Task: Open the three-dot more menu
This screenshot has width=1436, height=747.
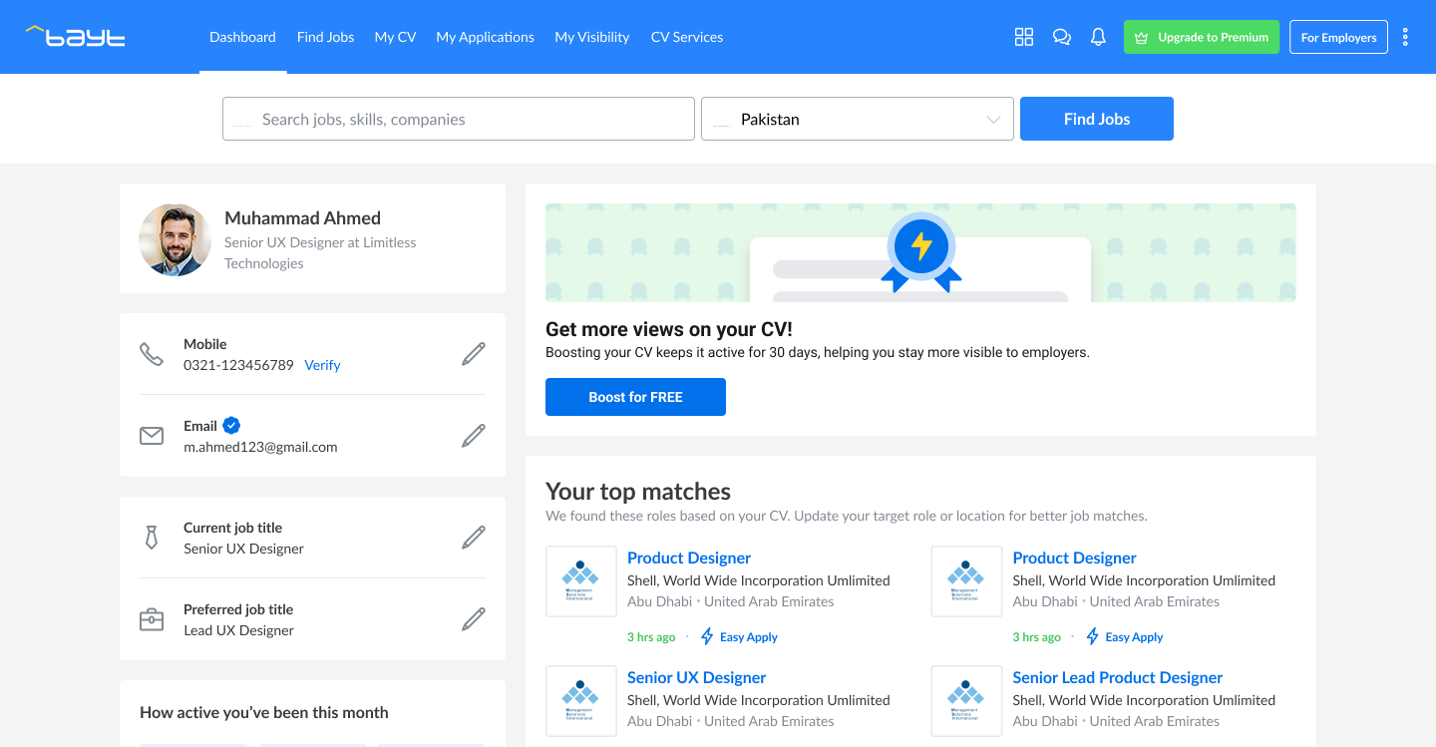Action: coord(1405,37)
